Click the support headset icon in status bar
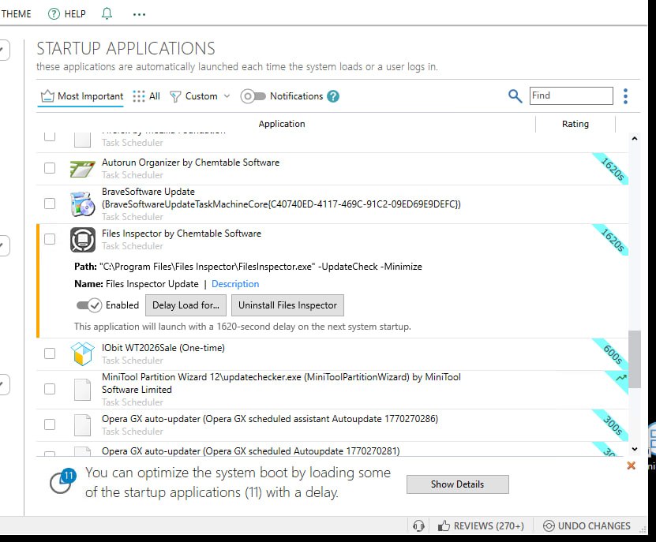The width and height of the screenshot is (656, 542). click(x=419, y=525)
